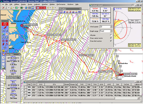The image size is (143, 104).
Task: Open the black arrow menu left of File
Action: [x=3, y=4]
